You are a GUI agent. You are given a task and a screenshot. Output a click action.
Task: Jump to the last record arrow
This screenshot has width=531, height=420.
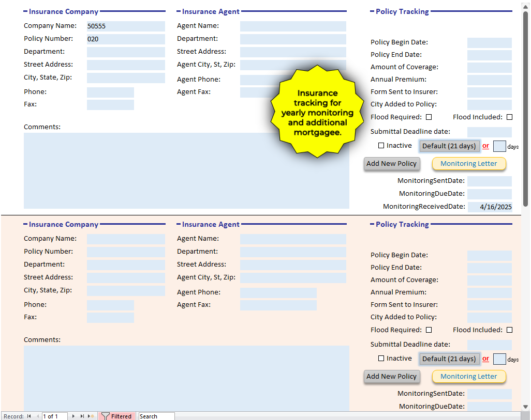coord(82,416)
